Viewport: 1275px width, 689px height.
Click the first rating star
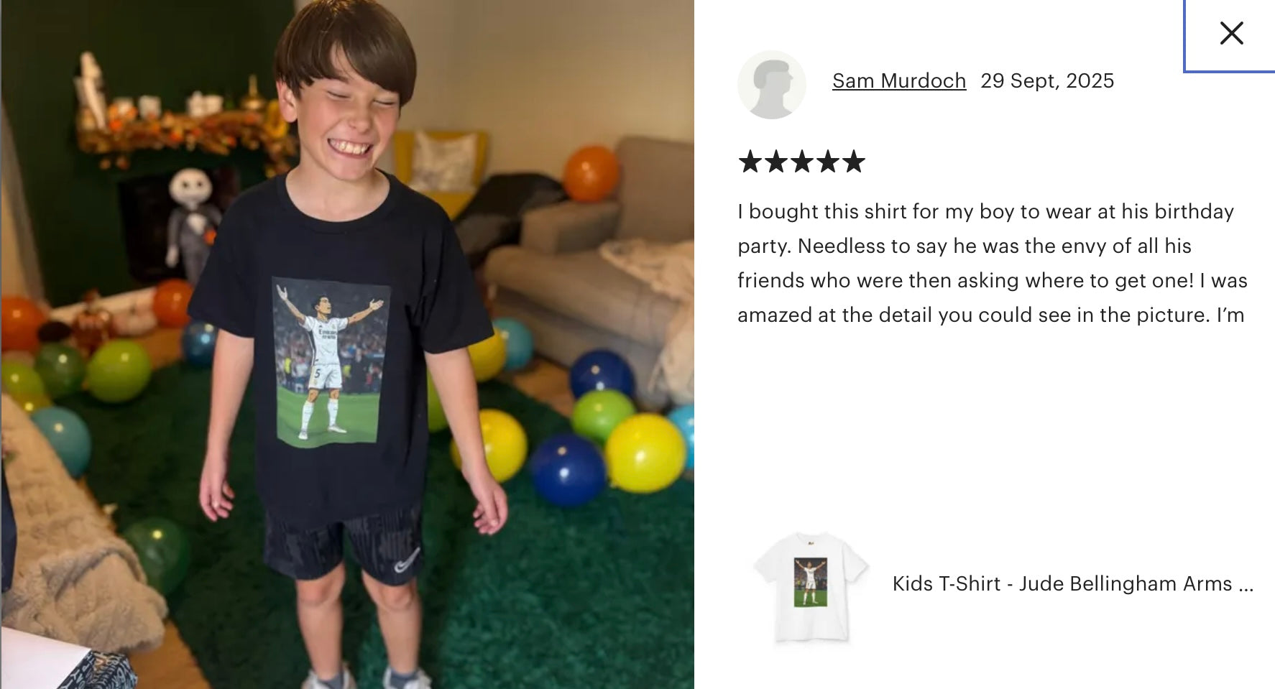pyautogui.click(x=750, y=162)
